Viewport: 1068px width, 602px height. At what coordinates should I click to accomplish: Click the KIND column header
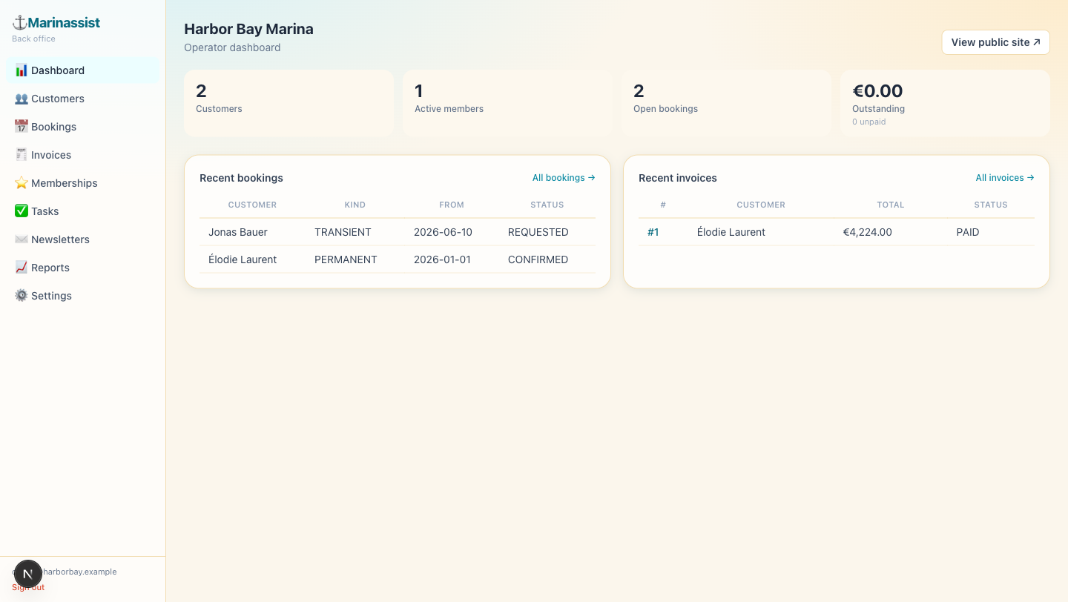click(355, 205)
